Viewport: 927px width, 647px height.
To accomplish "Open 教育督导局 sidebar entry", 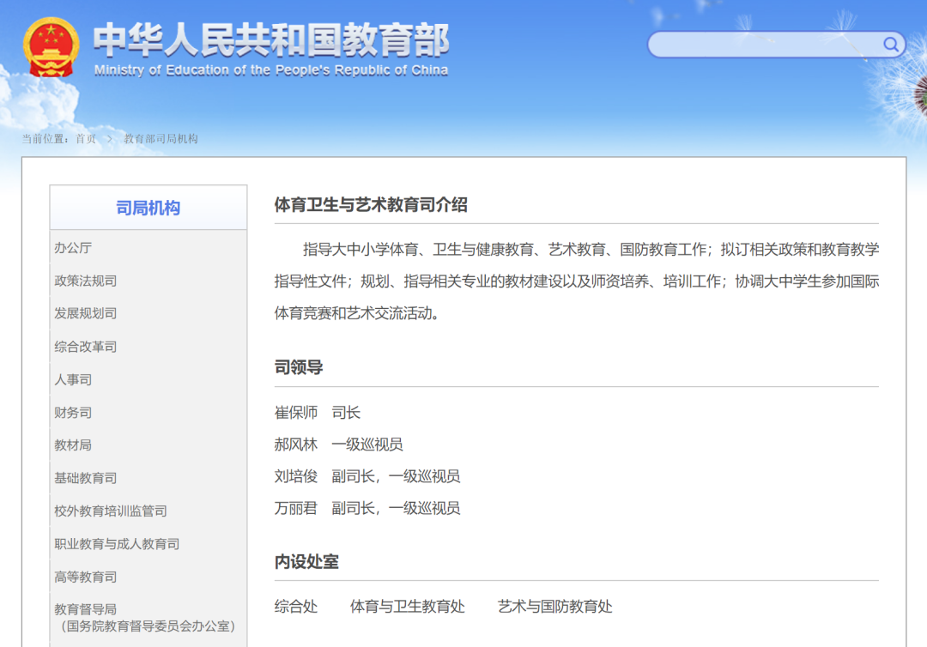I will [145, 618].
